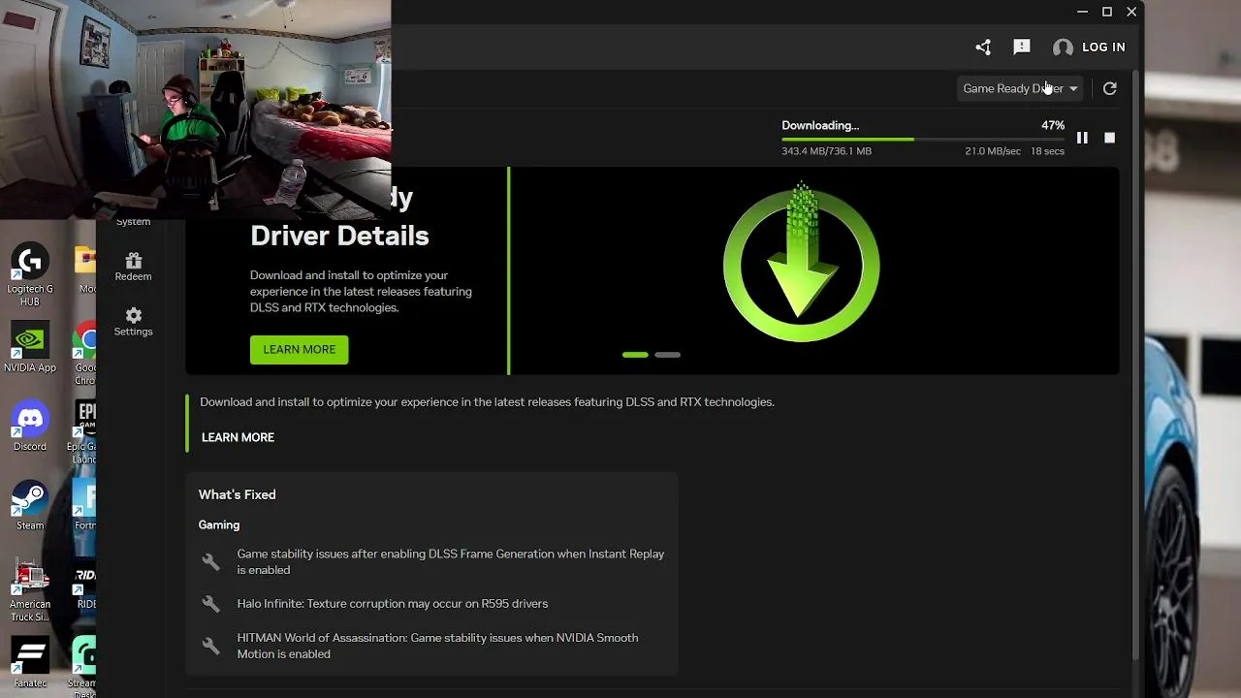Open Google Chrome desktop icon
This screenshot has height=698, width=1241.
(x=86, y=355)
